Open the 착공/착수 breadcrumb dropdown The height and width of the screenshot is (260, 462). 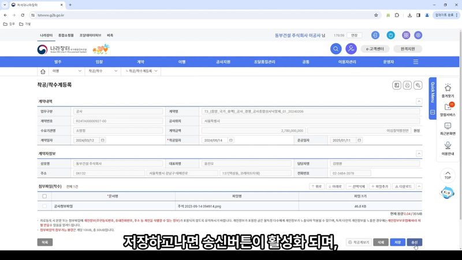coord(103,71)
